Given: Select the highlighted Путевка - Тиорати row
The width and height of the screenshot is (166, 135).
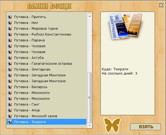Looking at the screenshot, I should coord(47,122).
